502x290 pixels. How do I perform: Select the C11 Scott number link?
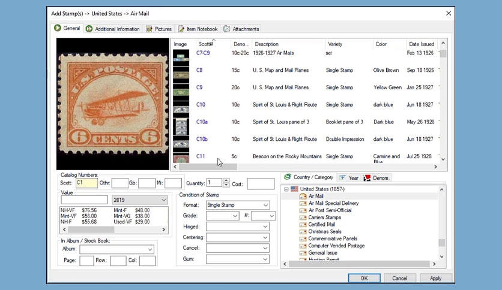201,156
